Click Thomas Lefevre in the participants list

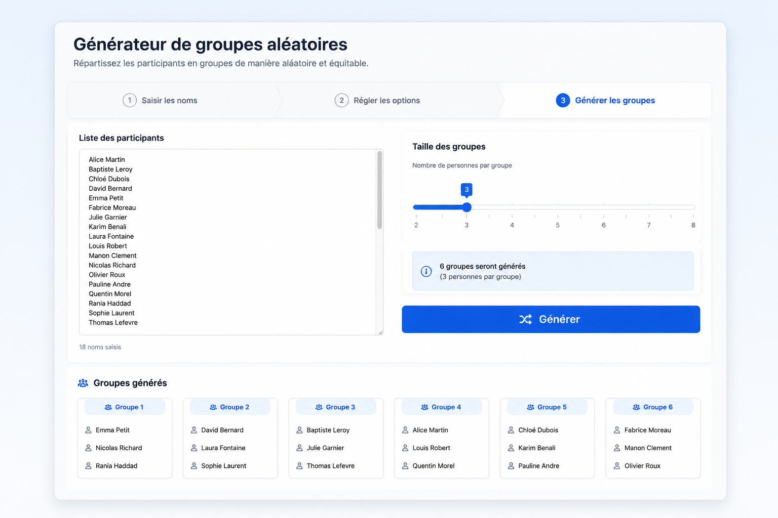coord(113,323)
